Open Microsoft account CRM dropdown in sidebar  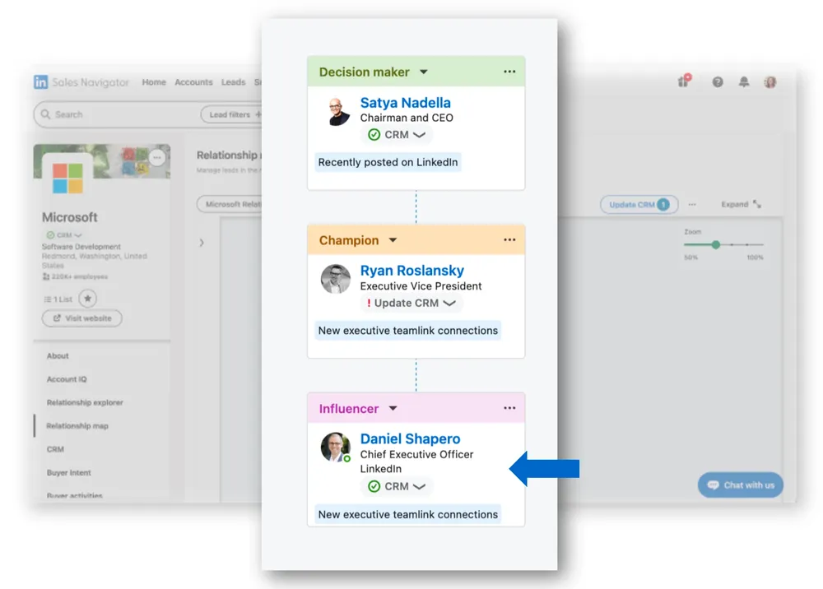pyautogui.click(x=64, y=235)
